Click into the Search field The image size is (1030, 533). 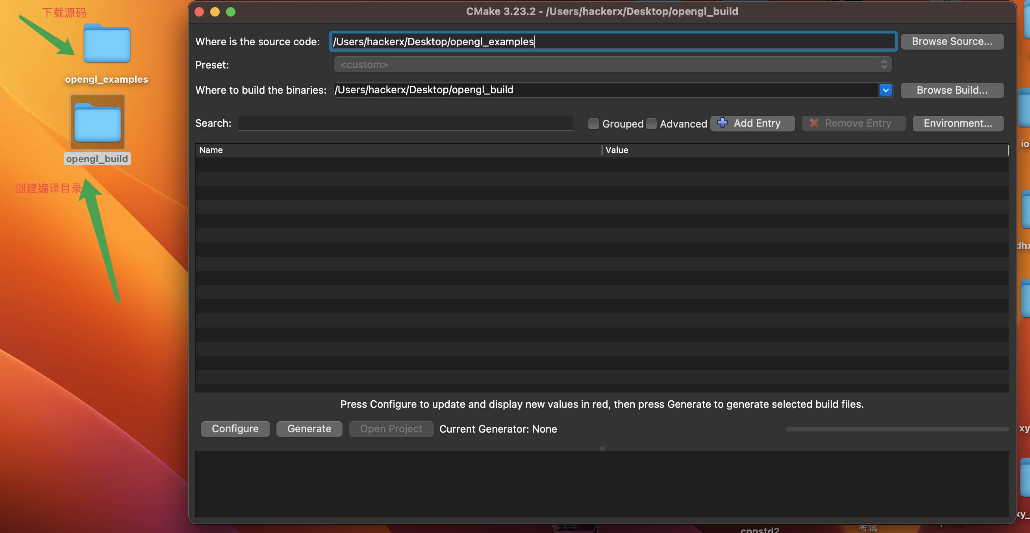point(405,123)
